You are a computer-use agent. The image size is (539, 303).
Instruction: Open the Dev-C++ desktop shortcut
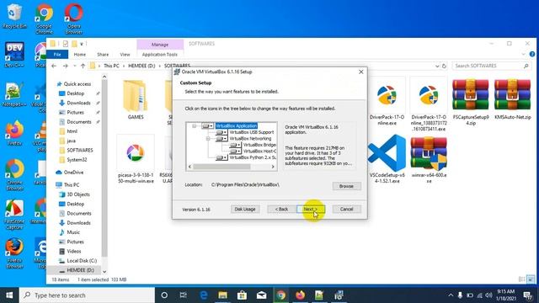(14, 54)
